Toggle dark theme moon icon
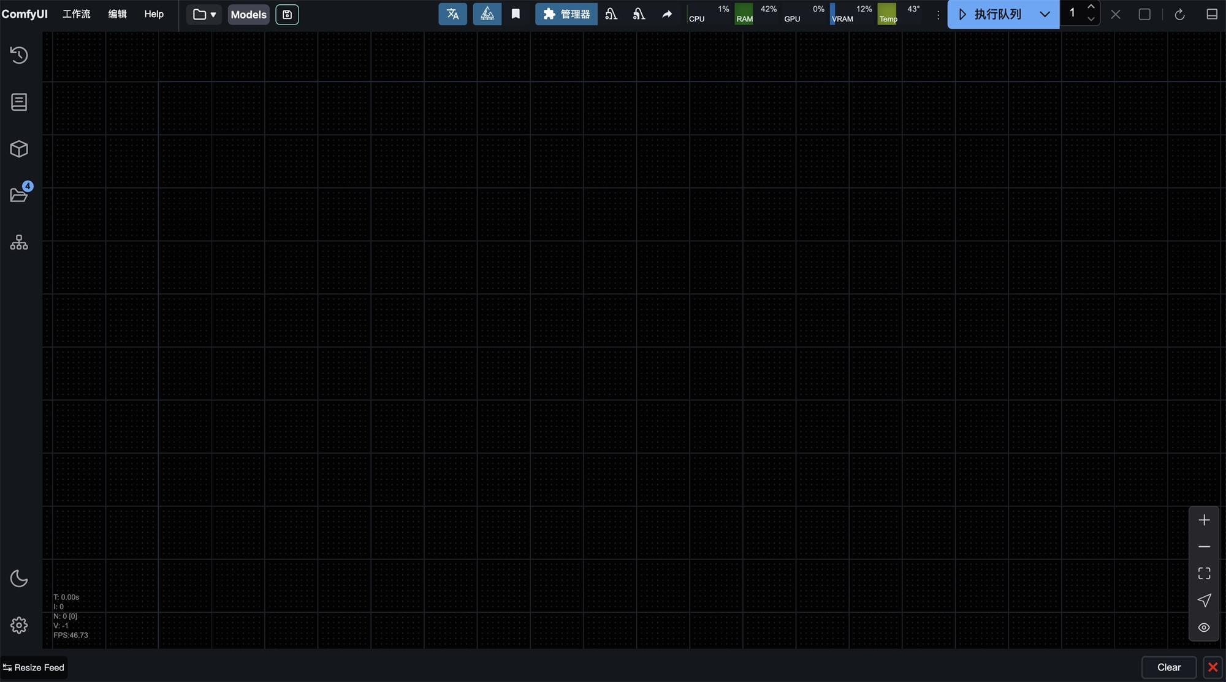Screen dimensions: 1226x682 click(x=19, y=579)
